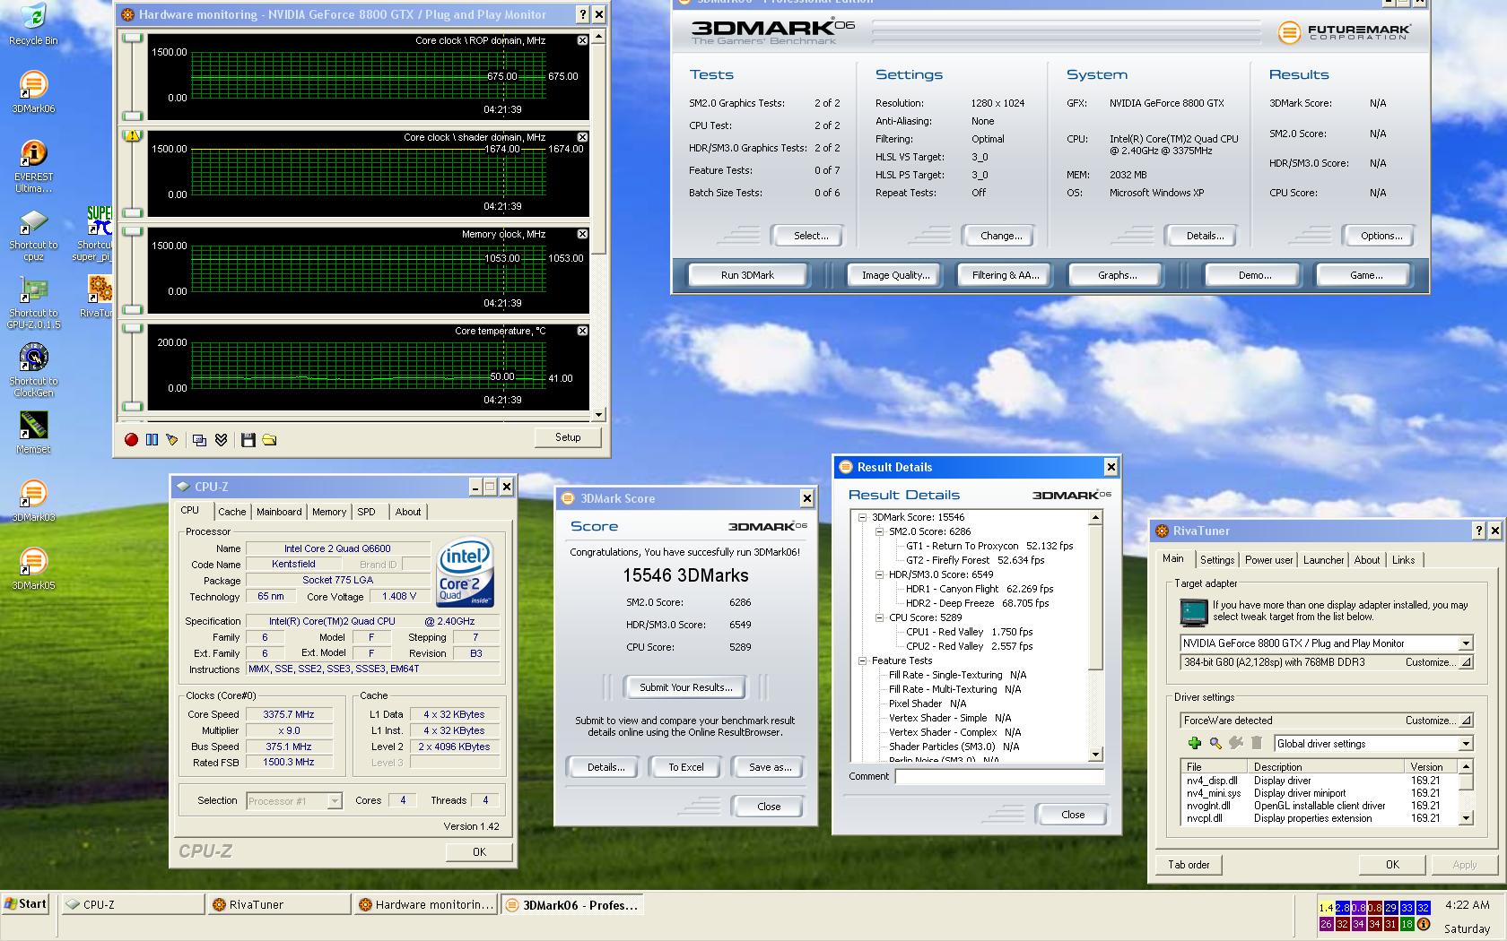
Task: Select the Shortcut to cpuz icon
Action: point(33,235)
